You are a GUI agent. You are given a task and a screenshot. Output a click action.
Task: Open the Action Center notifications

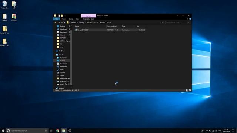click(x=233, y=130)
